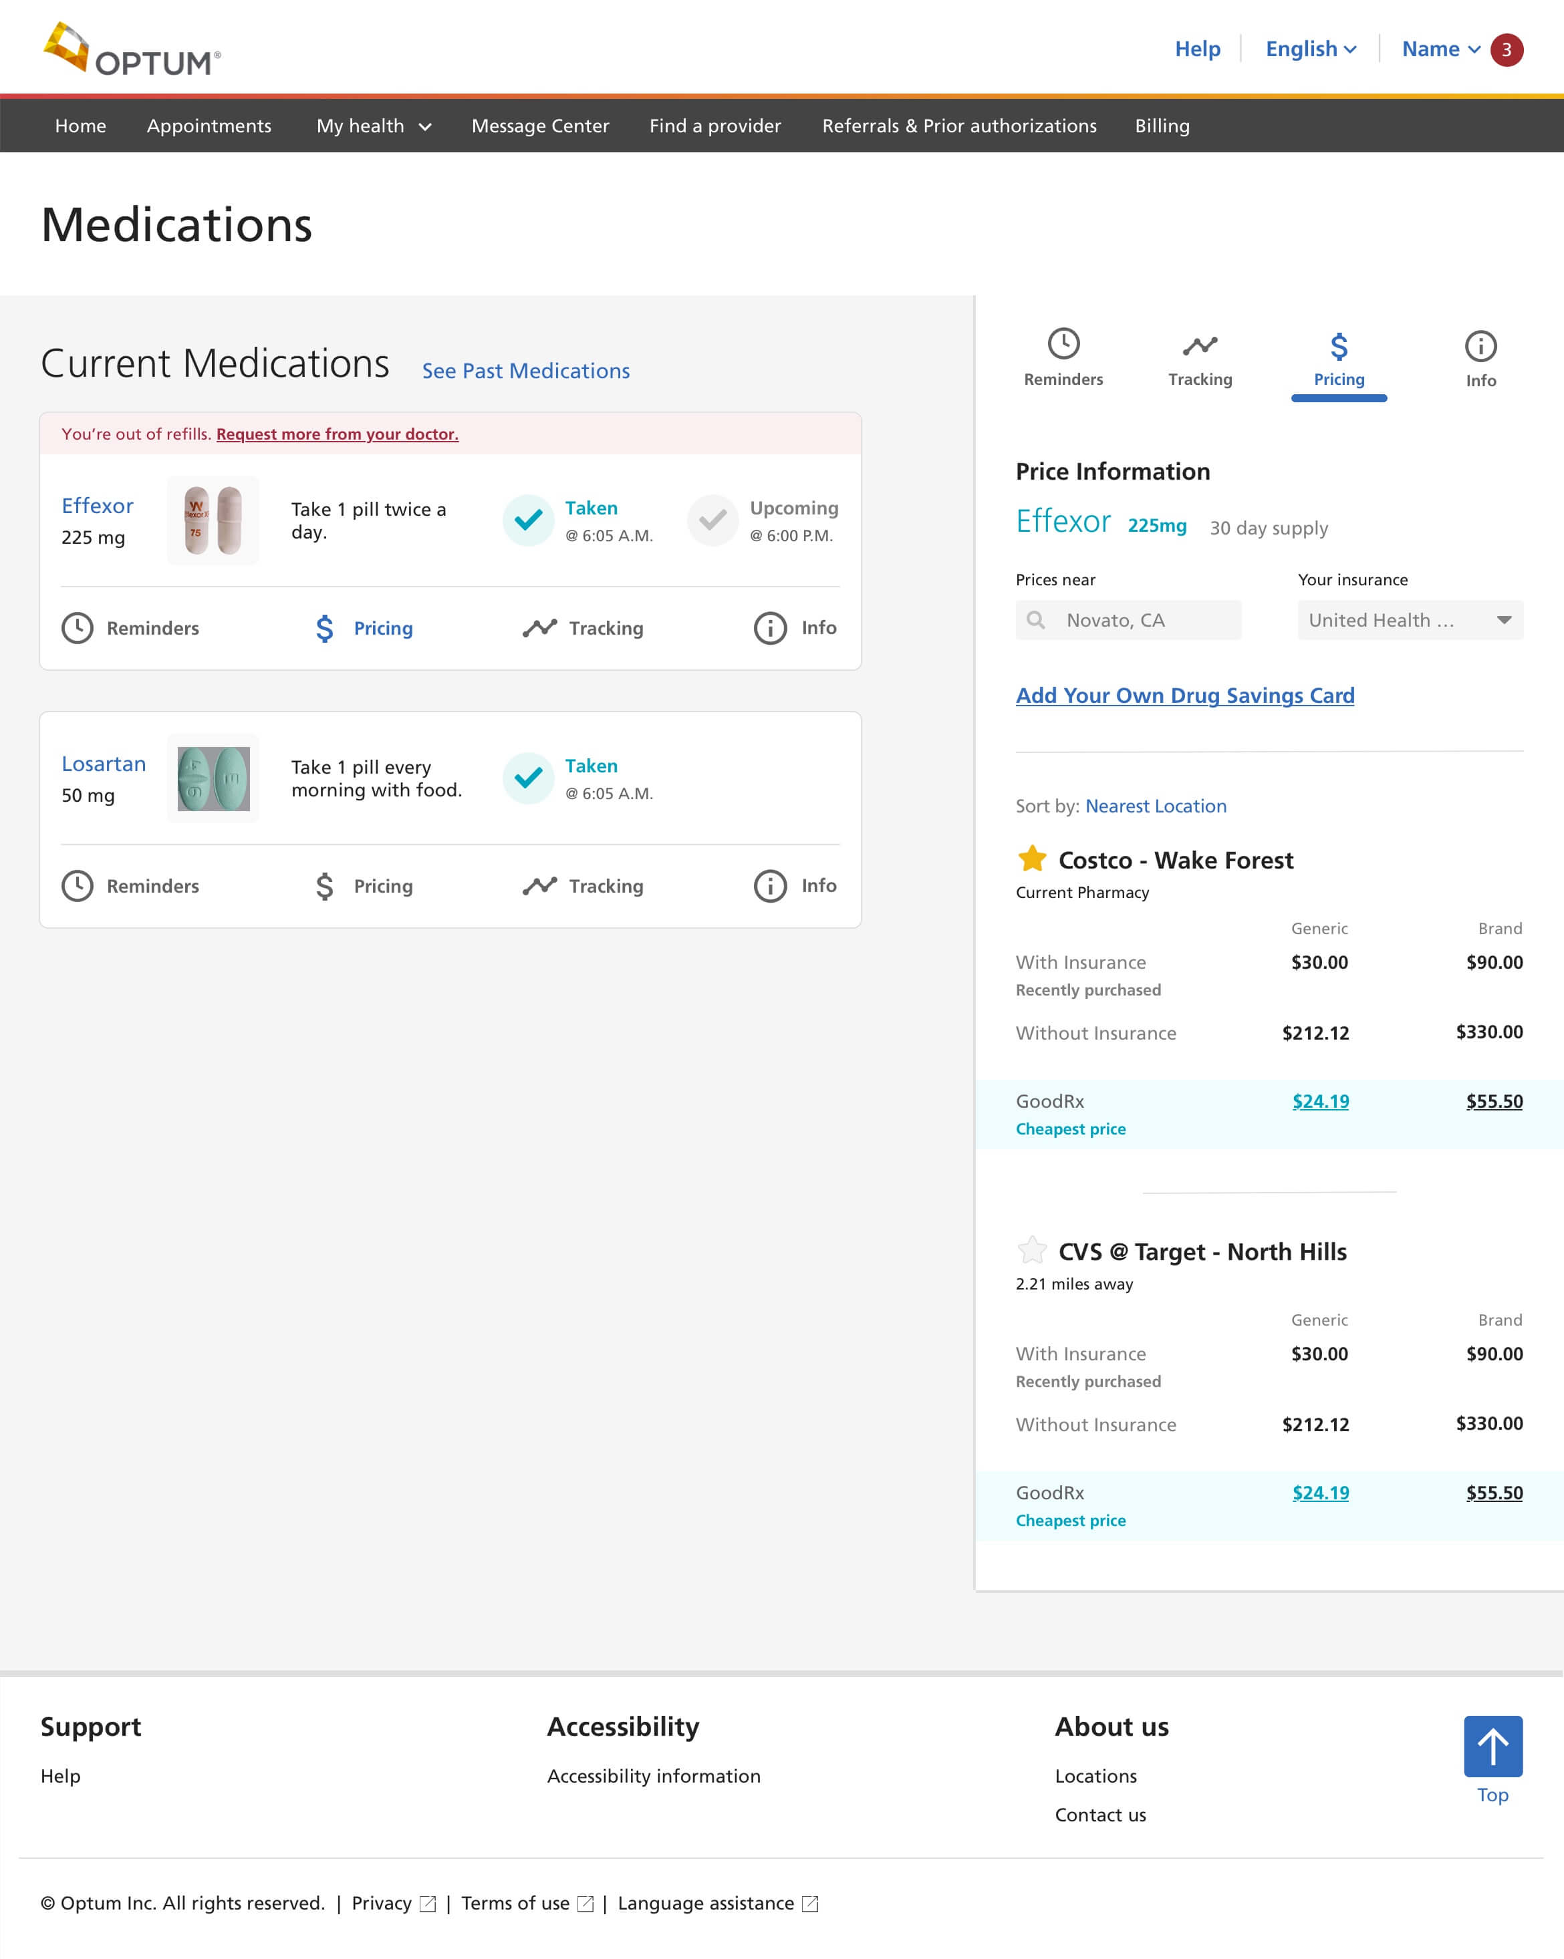1564x1959 pixels.
Task: Click the Effexor pill thumbnail image
Action: pyautogui.click(x=214, y=520)
